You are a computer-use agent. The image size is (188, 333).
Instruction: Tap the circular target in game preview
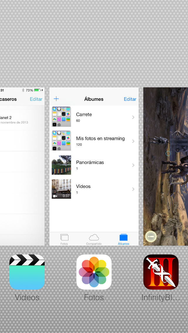168,153
